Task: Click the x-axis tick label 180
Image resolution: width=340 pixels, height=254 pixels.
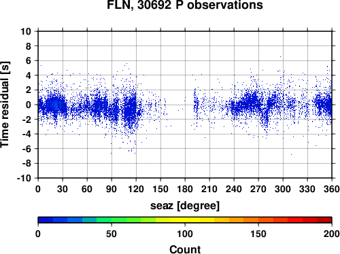Action: click(x=185, y=189)
